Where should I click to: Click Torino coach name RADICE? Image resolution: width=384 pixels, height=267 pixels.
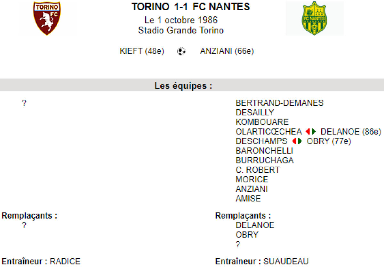pos(65,262)
